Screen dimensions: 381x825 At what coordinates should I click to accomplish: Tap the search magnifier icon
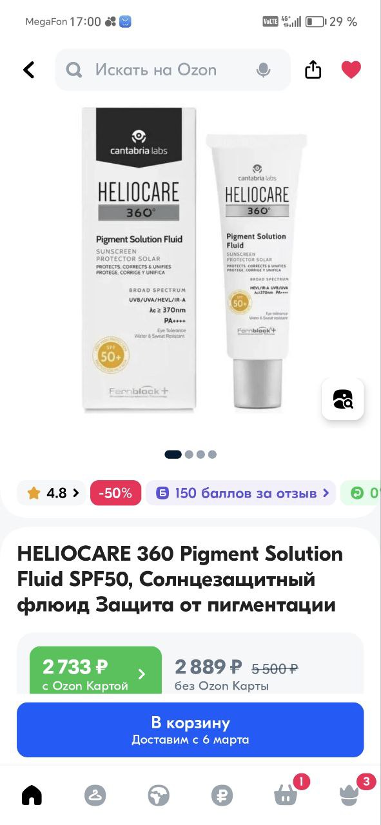(x=75, y=70)
